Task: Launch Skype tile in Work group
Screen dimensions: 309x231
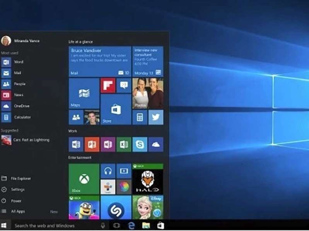Action: tap(140, 145)
